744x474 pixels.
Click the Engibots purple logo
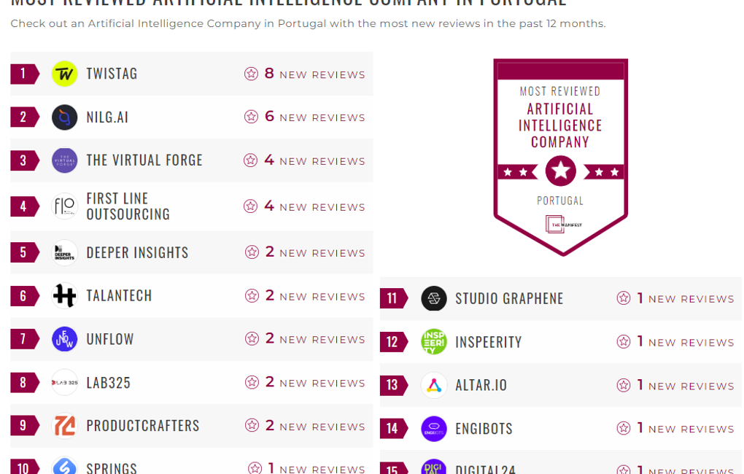click(x=433, y=428)
